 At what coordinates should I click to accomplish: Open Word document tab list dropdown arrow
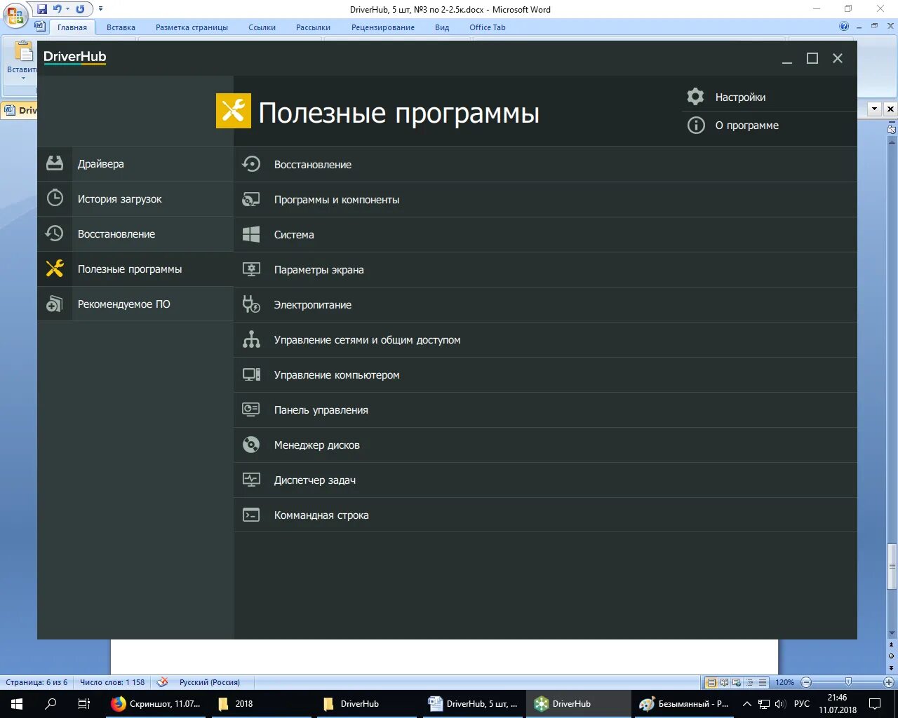(874, 109)
